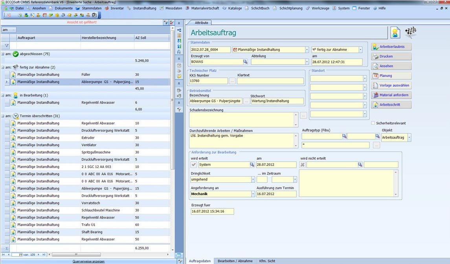Open the Abteilung dropdown
Image resolution: width=450 pixels, height=264 pixels.
307,62
